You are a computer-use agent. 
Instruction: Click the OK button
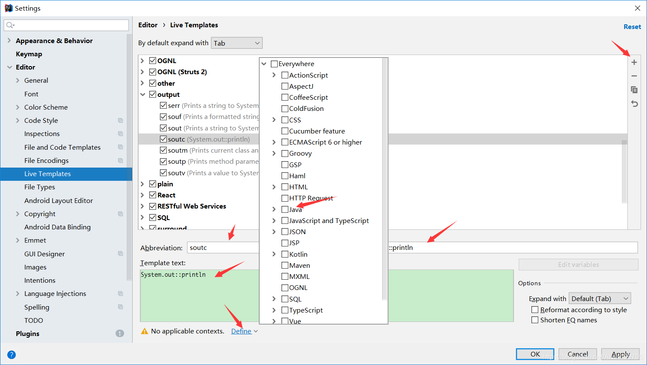(x=535, y=354)
